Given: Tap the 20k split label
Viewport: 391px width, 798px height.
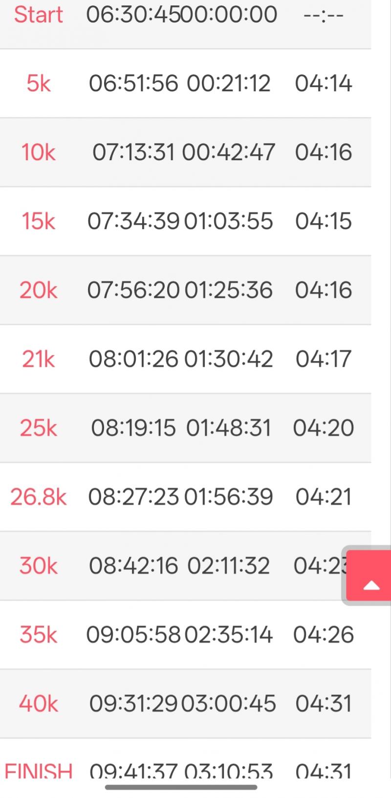Looking at the screenshot, I should (38, 290).
